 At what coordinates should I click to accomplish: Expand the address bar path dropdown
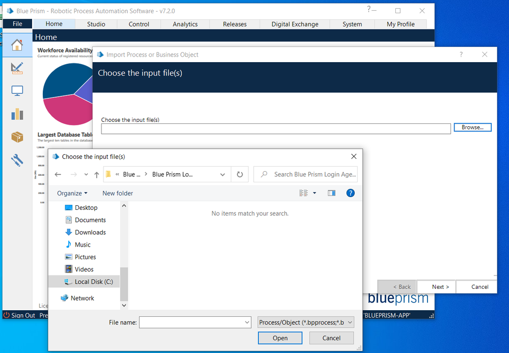(222, 175)
